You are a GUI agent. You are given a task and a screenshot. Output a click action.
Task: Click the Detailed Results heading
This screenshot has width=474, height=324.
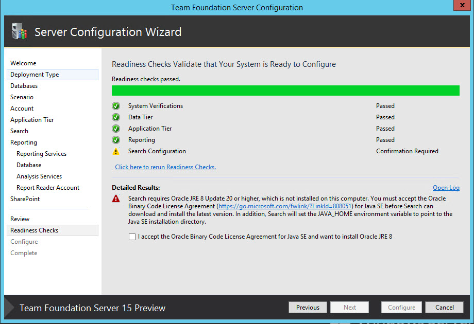[136, 188]
